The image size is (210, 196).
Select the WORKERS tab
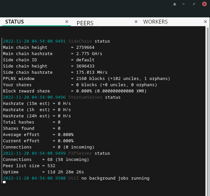(x=155, y=22)
